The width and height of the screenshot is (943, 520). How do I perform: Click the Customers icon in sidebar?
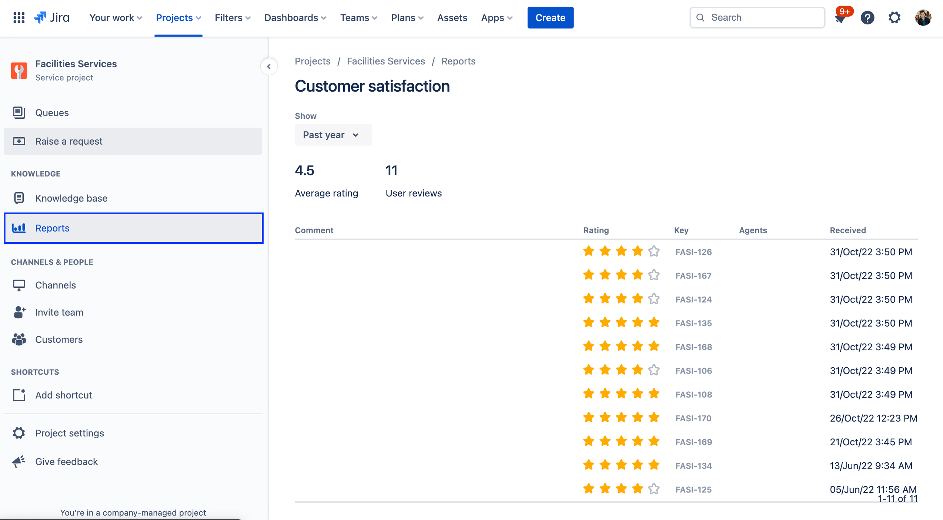point(19,339)
